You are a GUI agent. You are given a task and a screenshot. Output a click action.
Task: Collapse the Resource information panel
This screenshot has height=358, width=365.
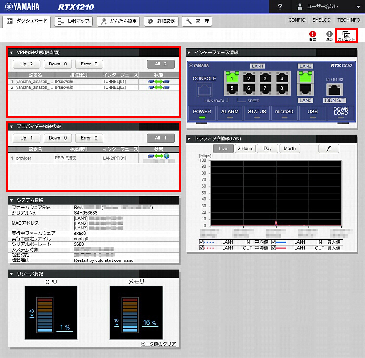pyautogui.click(x=11, y=274)
